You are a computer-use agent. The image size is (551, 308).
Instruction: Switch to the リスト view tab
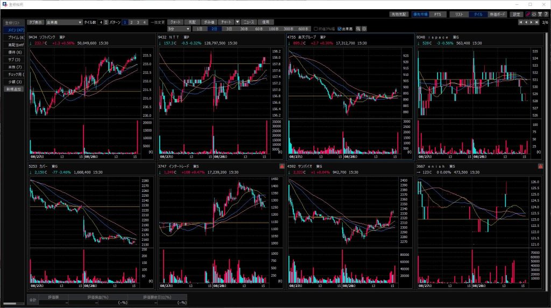[459, 15]
